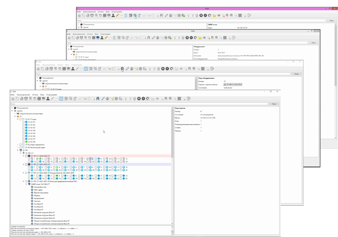
Task: Click the highlighted clipboard icon in the frontmost window toolbar
Action: tap(61, 99)
